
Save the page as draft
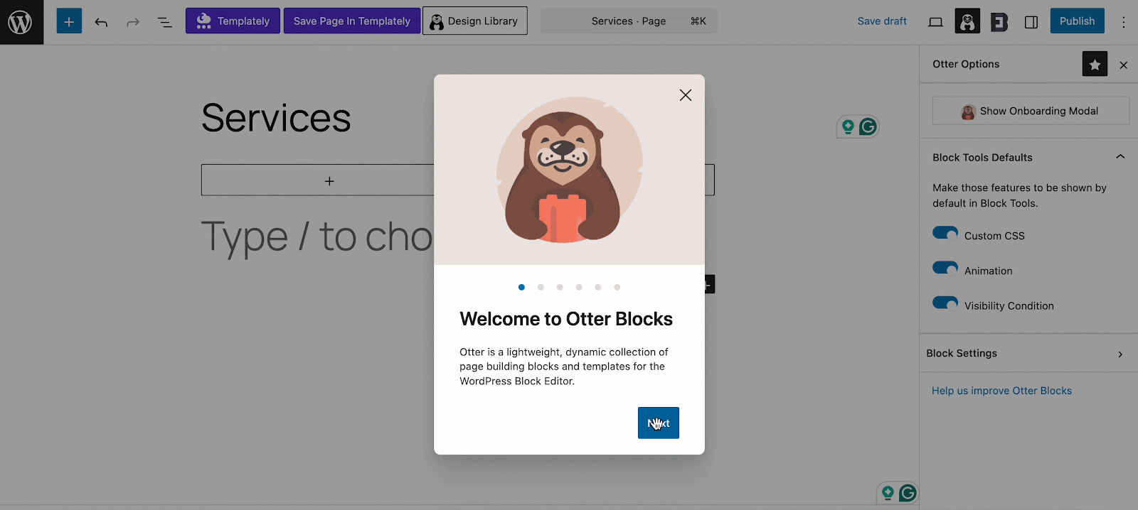[x=882, y=21]
